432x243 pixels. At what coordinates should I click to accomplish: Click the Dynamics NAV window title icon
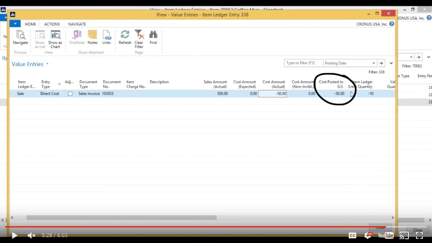13,14
